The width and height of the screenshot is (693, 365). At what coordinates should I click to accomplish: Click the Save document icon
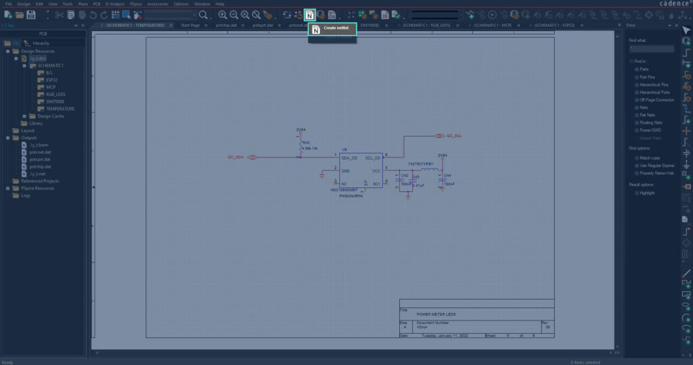31,14
